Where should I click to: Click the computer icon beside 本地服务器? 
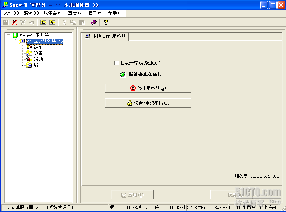pos(22,42)
